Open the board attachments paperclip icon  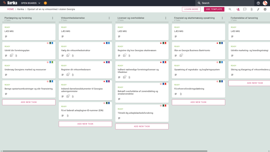pyautogui.click(x=252, y=9)
